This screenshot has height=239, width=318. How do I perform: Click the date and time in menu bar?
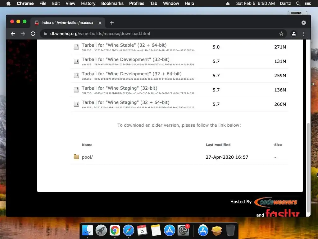(255, 3)
